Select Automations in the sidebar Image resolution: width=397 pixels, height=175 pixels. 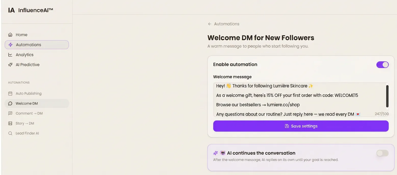(x=37, y=45)
